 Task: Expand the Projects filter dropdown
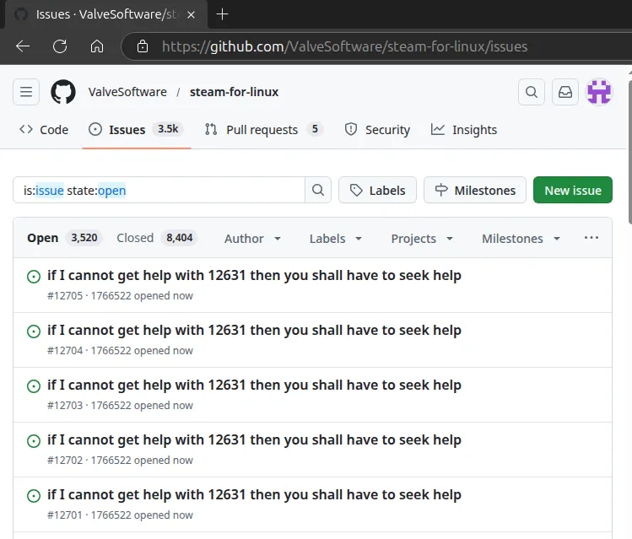[422, 239]
